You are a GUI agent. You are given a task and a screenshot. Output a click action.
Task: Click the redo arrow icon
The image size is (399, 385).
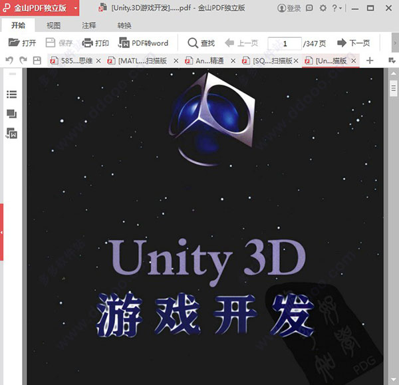click(23, 61)
